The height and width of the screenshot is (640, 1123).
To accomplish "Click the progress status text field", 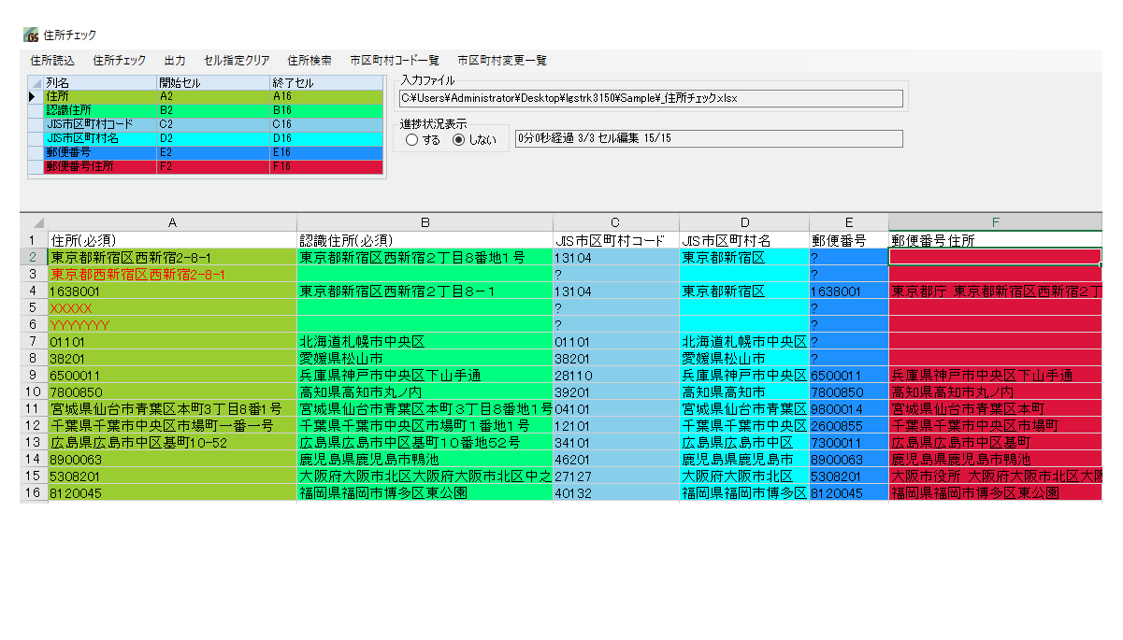I will point(709,138).
